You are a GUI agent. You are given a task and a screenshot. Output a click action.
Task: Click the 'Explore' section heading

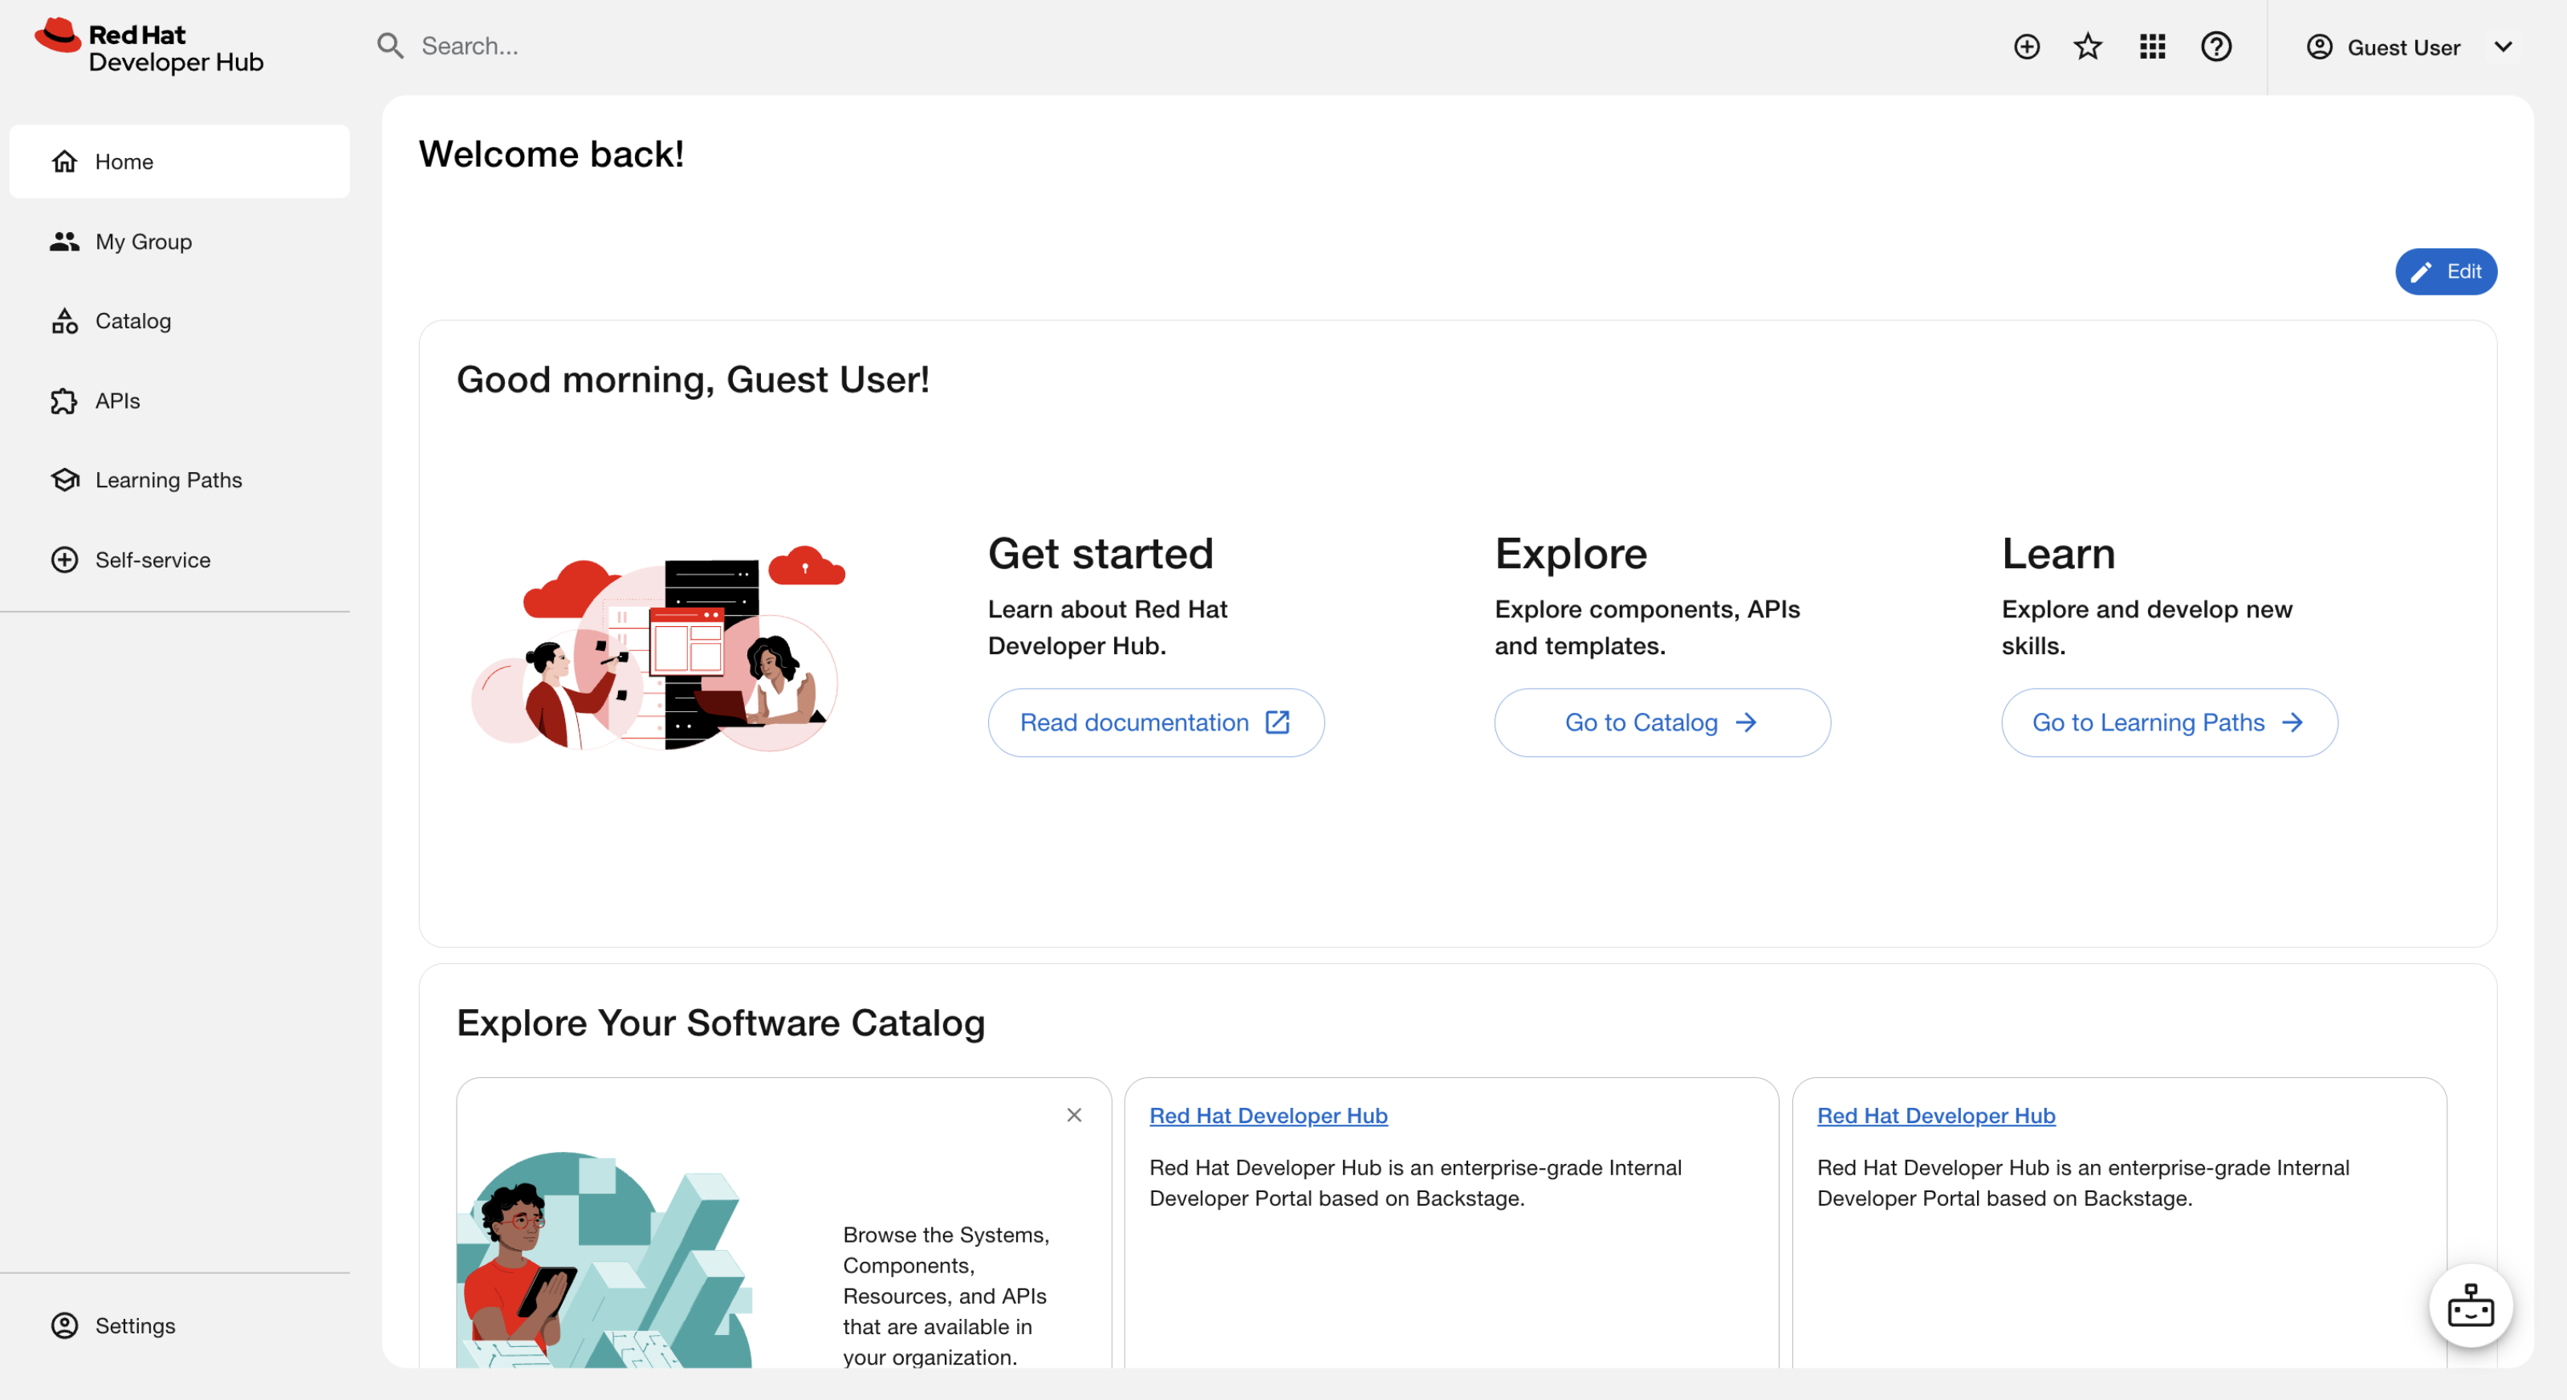(x=1571, y=553)
